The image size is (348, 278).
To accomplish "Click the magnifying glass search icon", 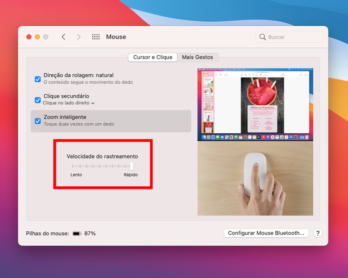I will click(x=263, y=37).
